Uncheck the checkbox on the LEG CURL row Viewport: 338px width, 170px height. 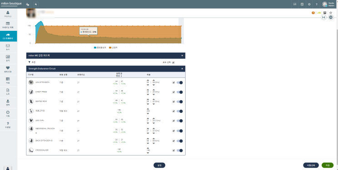174,121
